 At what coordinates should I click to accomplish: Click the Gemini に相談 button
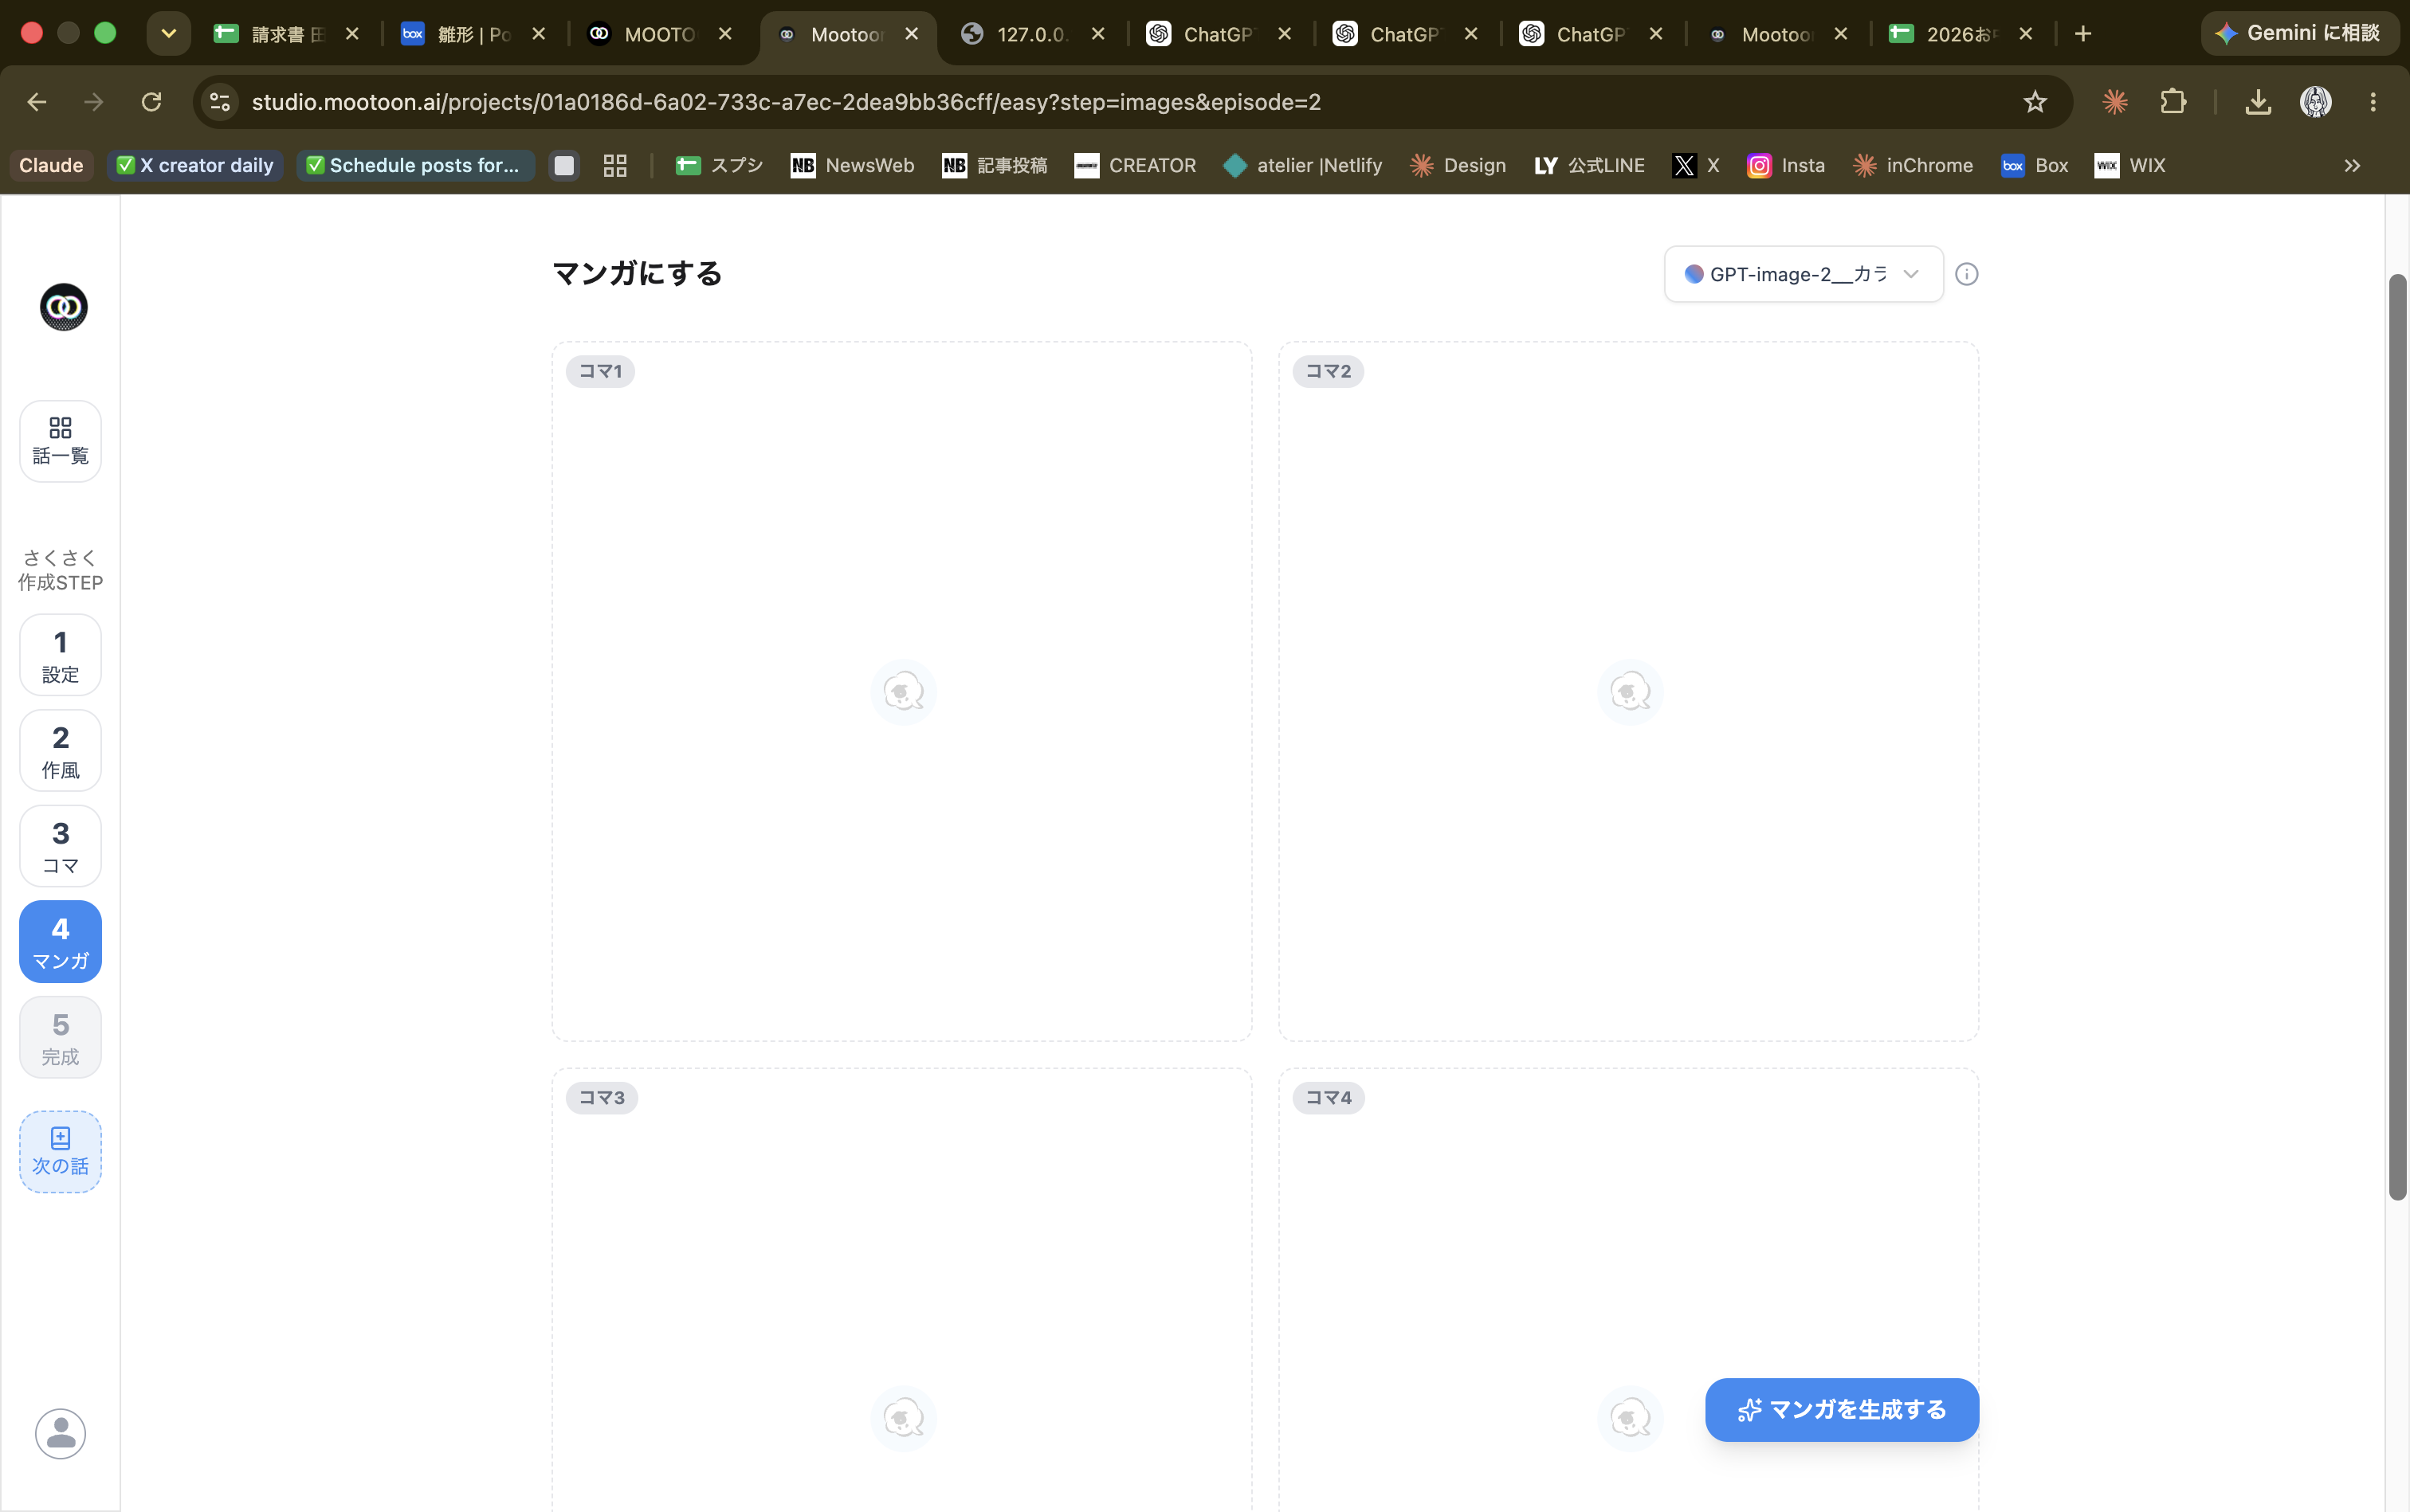[x=2299, y=33]
